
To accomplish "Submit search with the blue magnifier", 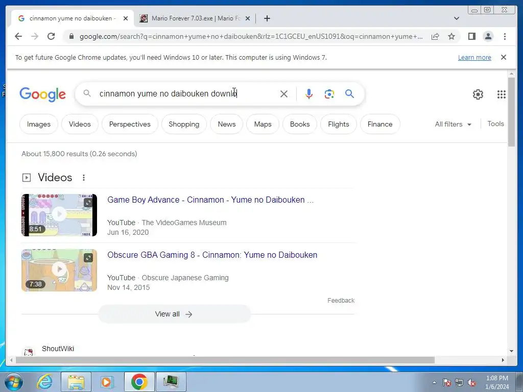I will click(349, 94).
